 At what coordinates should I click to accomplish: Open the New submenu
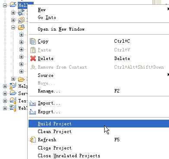[x=99, y=10]
